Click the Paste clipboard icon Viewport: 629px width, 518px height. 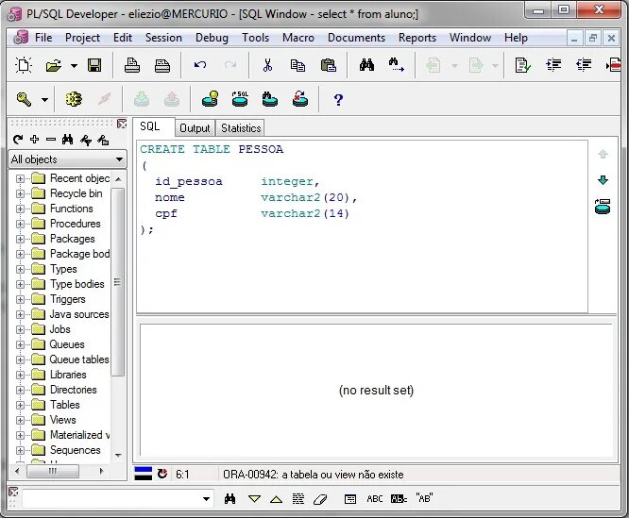click(x=328, y=65)
